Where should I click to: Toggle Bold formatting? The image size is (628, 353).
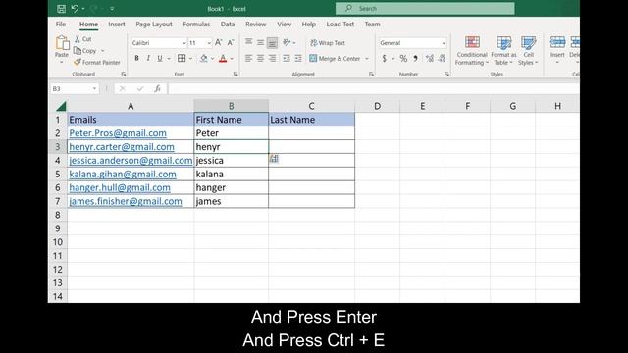coord(137,59)
